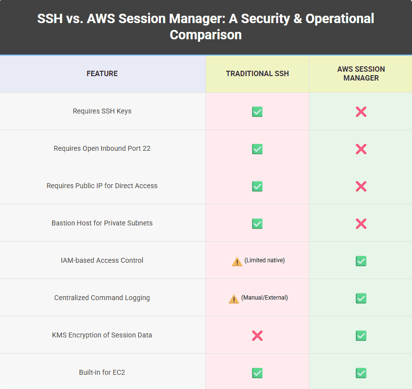Click the FEATURE column header

tap(102, 74)
